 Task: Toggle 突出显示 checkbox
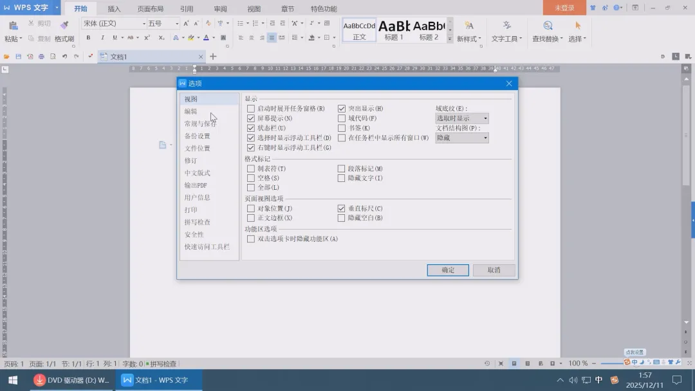click(x=341, y=109)
